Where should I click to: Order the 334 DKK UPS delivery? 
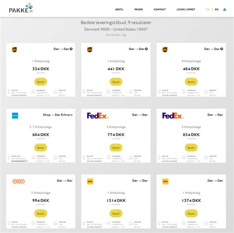pos(40,82)
